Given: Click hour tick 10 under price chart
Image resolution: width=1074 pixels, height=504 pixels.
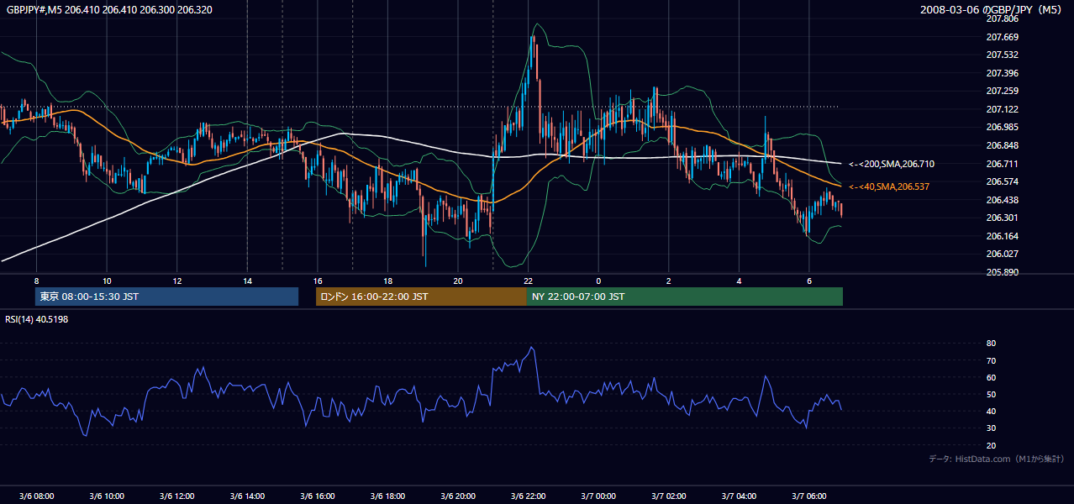Looking at the screenshot, I should pos(107,281).
